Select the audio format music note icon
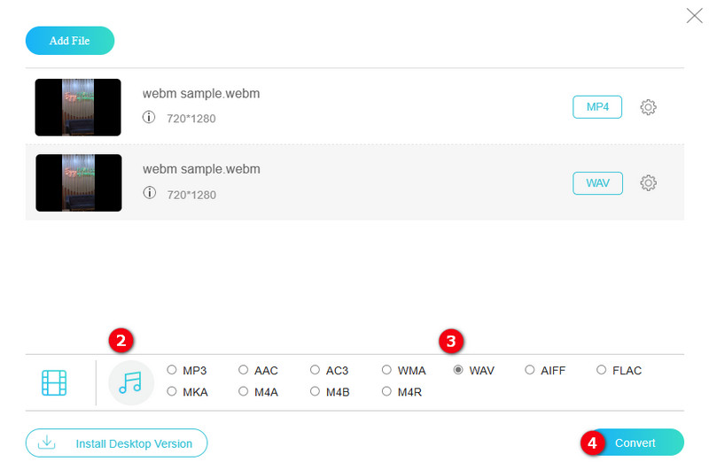 [130, 382]
